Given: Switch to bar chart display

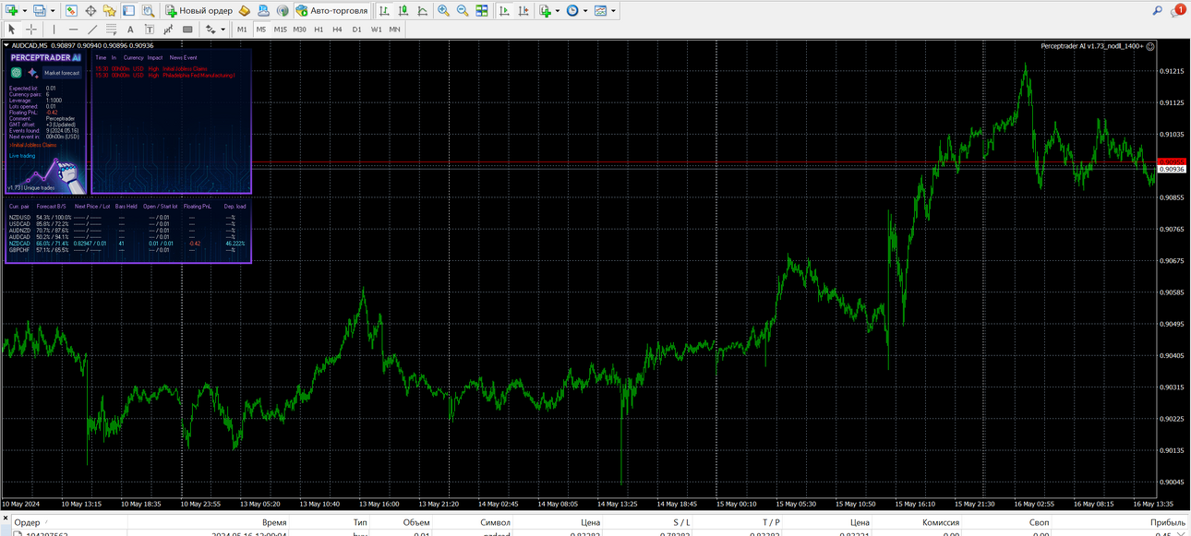Looking at the screenshot, I should tap(384, 11).
